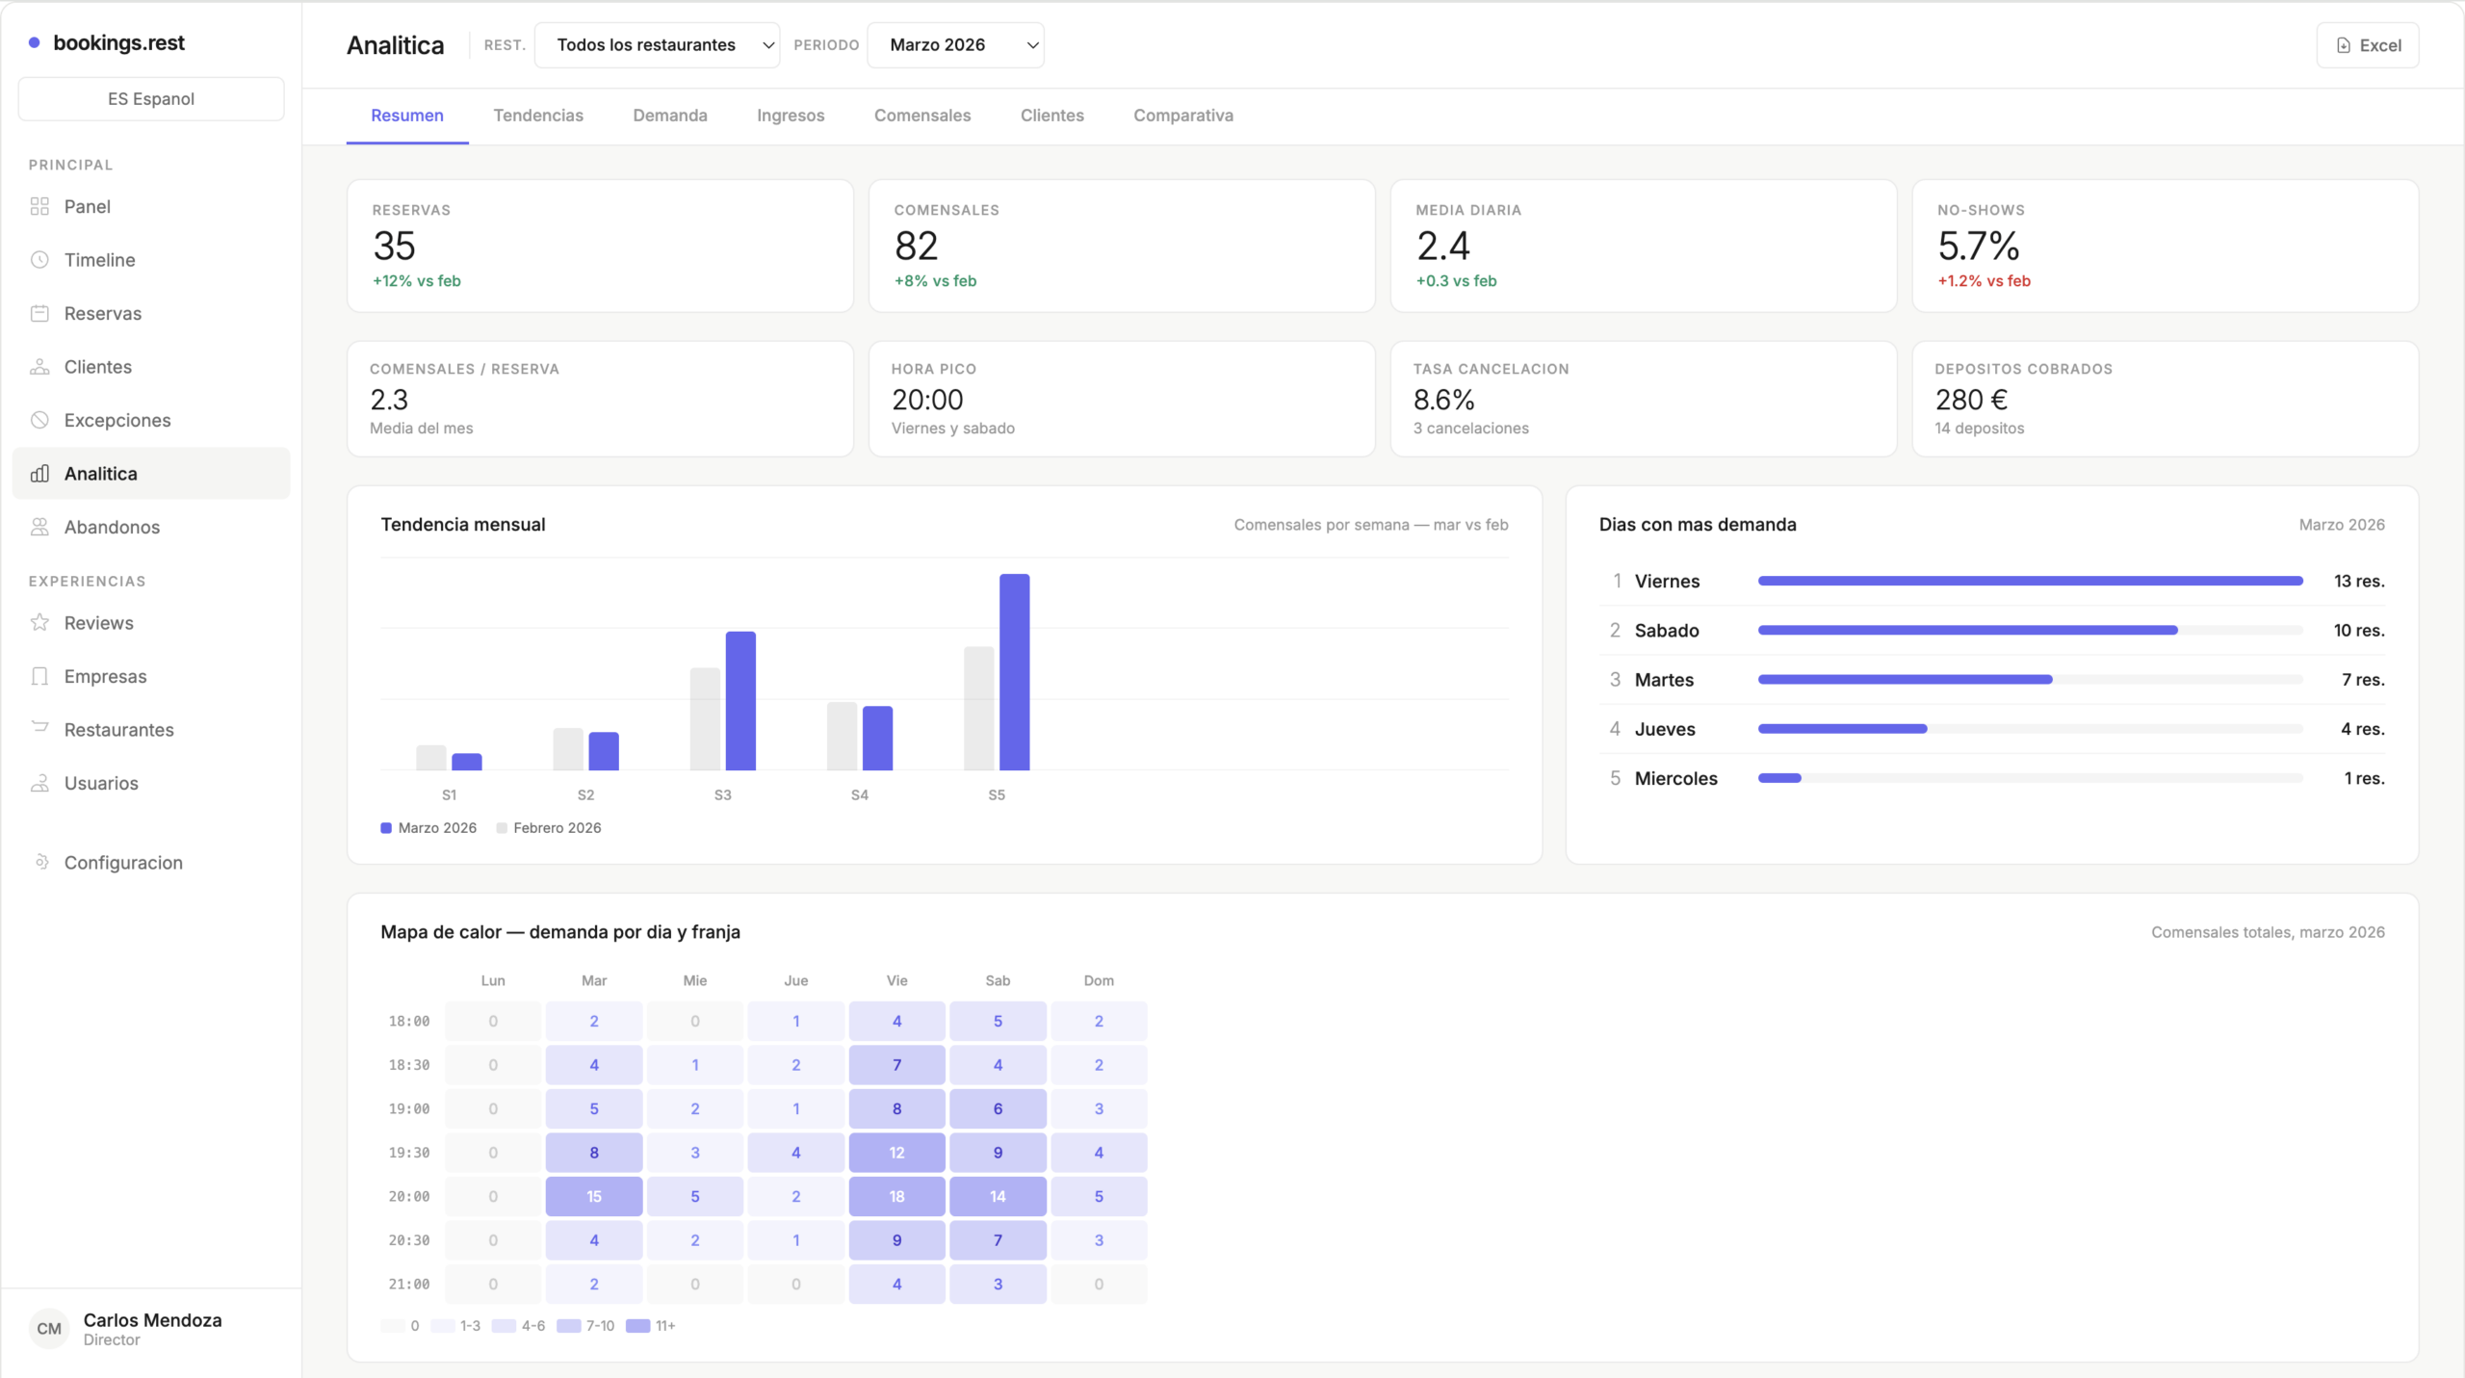This screenshot has height=1378, width=2465.
Task: Click the No-shows 5.7% metric card
Action: (2166, 246)
